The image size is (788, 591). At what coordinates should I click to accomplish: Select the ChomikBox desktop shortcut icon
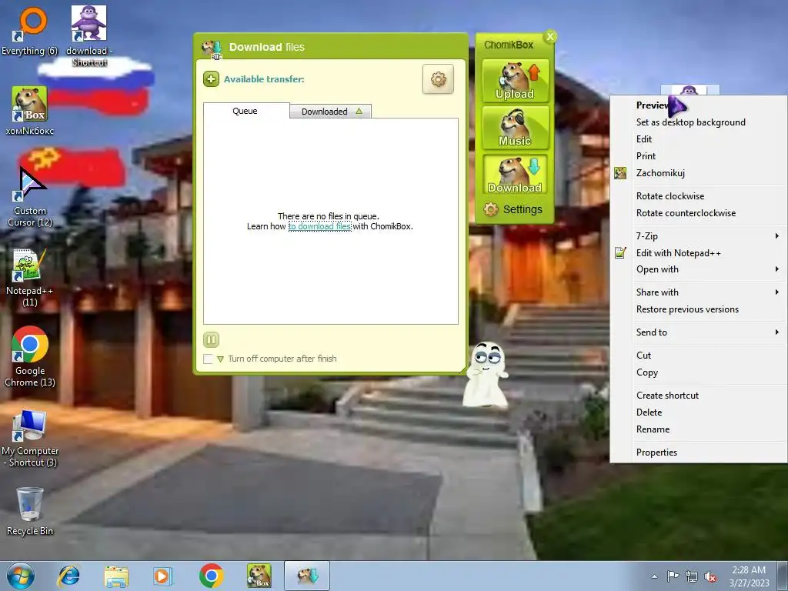[x=30, y=111]
